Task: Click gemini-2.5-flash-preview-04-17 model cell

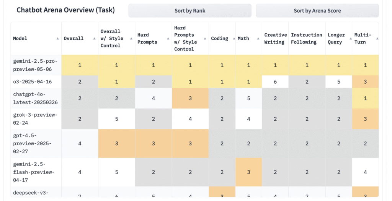Action: pyautogui.click(x=35, y=172)
